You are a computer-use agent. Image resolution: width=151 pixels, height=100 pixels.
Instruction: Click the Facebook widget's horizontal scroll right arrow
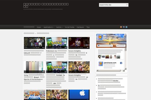pos(124,70)
